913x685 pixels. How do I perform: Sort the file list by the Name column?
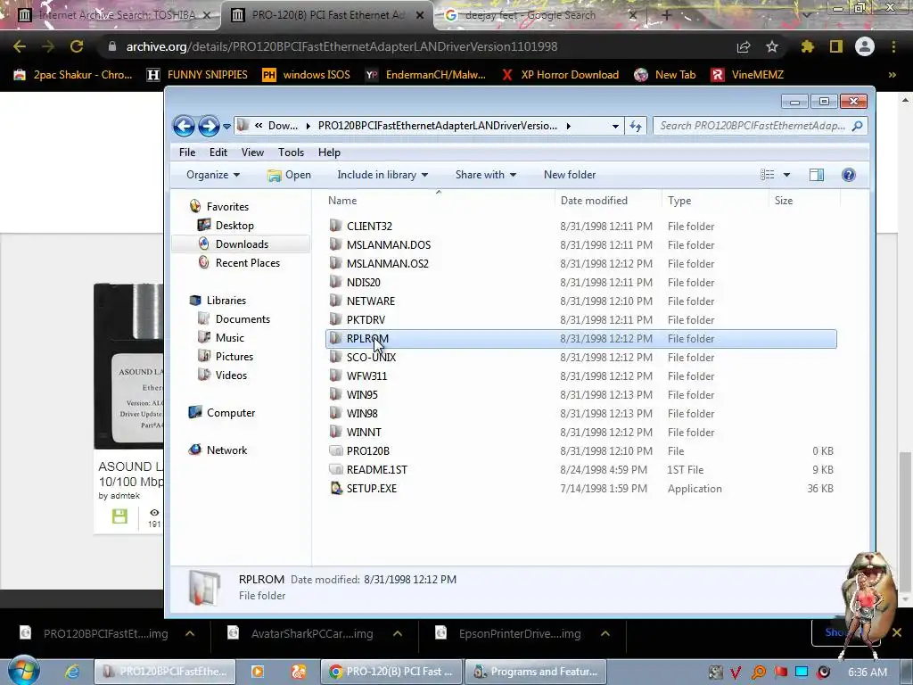point(341,201)
